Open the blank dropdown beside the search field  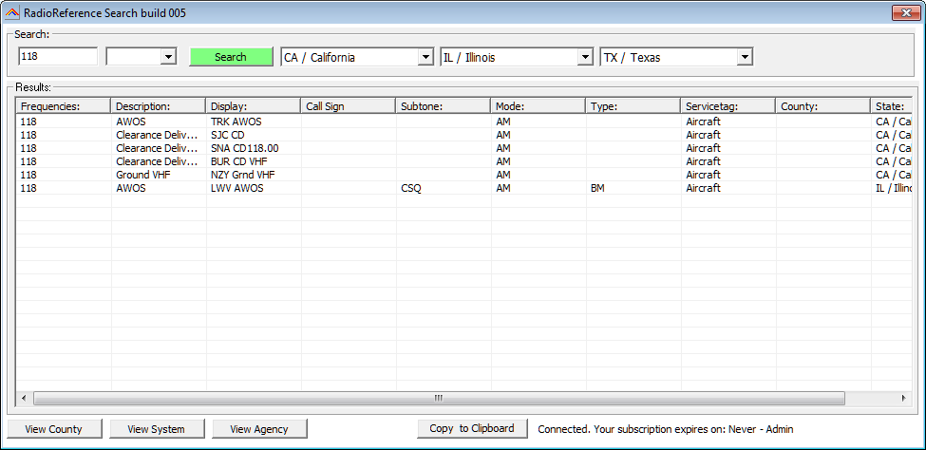tap(168, 57)
